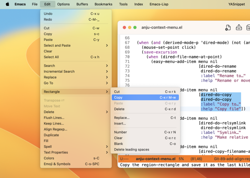Image resolution: width=250 pixels, height=178 pixels.
Task: Expand the Replace submenu in Edit menu
Action: (76, 77)
